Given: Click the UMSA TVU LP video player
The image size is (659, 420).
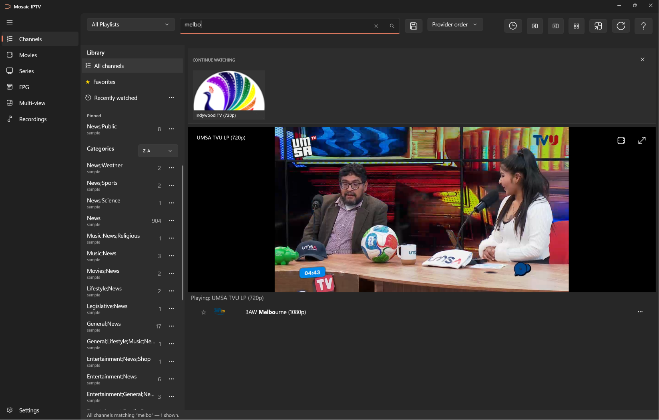Looking at the screenshot, I should 422,209.
